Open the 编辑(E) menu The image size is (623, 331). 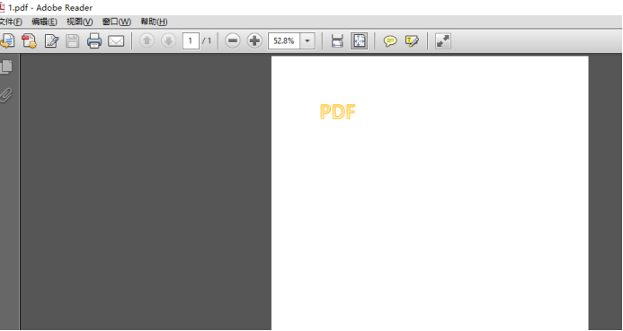(44, 22)
